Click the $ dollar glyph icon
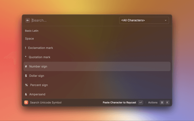The width and height of the screenshot is (194, 121). tap(26, 76)
